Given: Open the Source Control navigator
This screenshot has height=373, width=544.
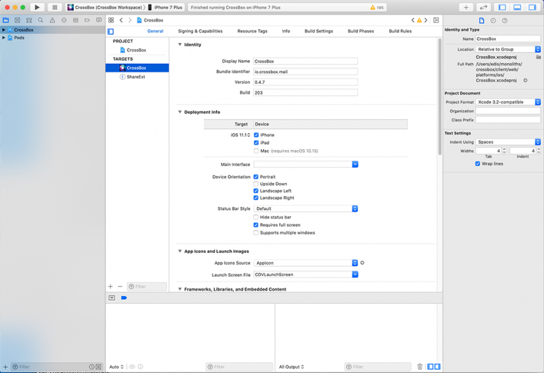Looking at the screenshot, I should click(x=17, y=20).
